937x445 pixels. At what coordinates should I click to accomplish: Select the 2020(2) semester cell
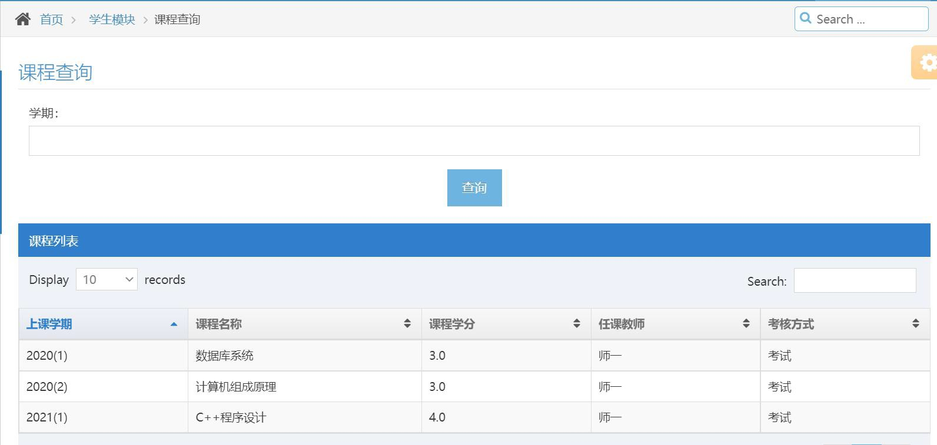coord(104,387)
